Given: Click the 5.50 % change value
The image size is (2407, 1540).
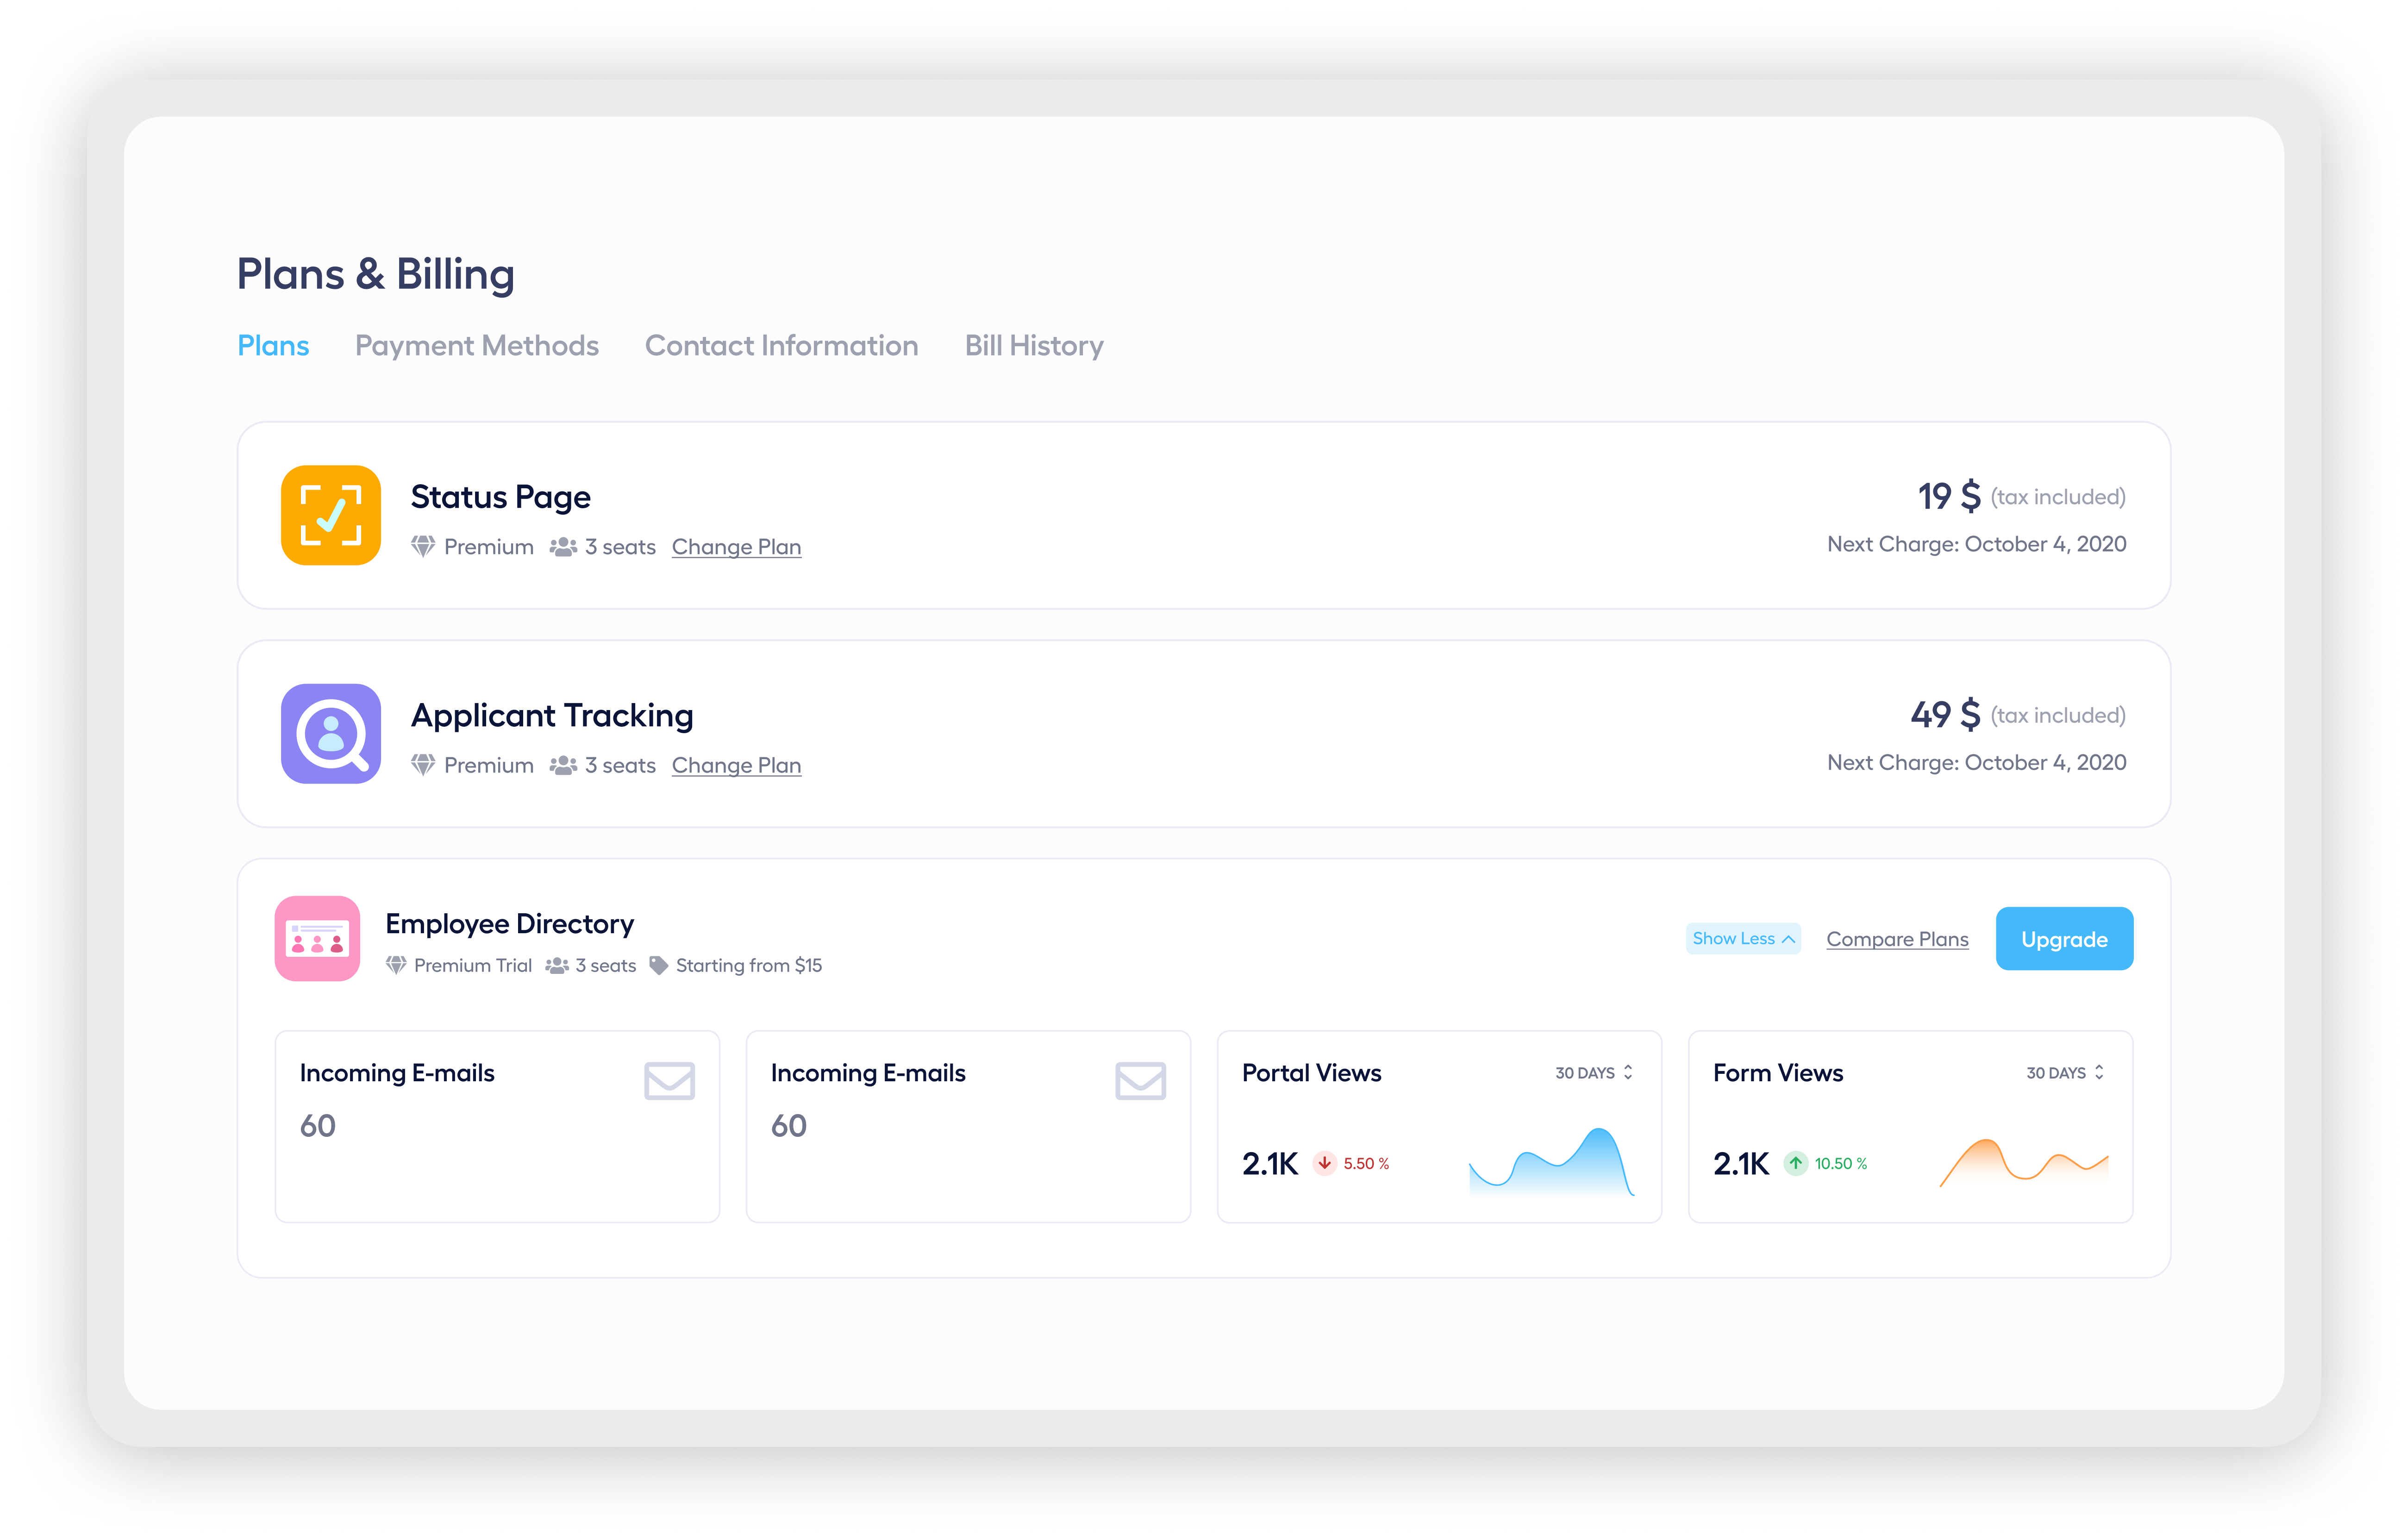Looking at the screenshot, I should [1365, 1163].
